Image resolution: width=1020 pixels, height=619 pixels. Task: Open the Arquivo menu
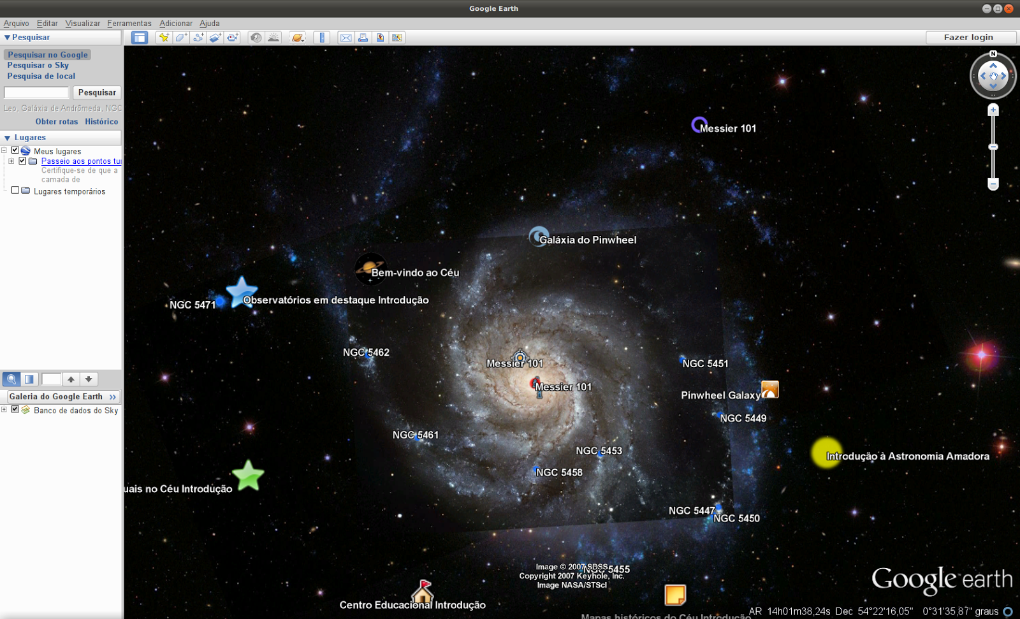17,23
